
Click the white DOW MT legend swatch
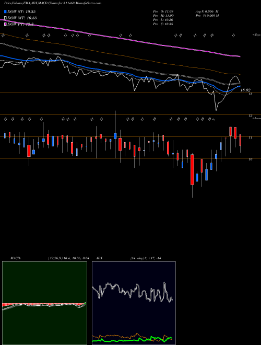(5, 18)
